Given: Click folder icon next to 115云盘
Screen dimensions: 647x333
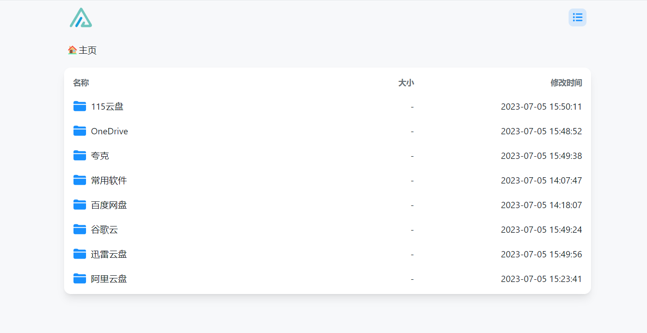Looking at the screenshot, I should [x=80, y=107].
